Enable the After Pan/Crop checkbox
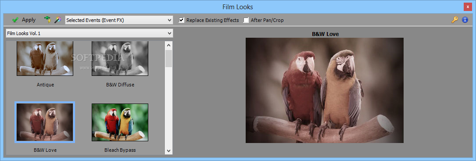 [x=246, y=20]
